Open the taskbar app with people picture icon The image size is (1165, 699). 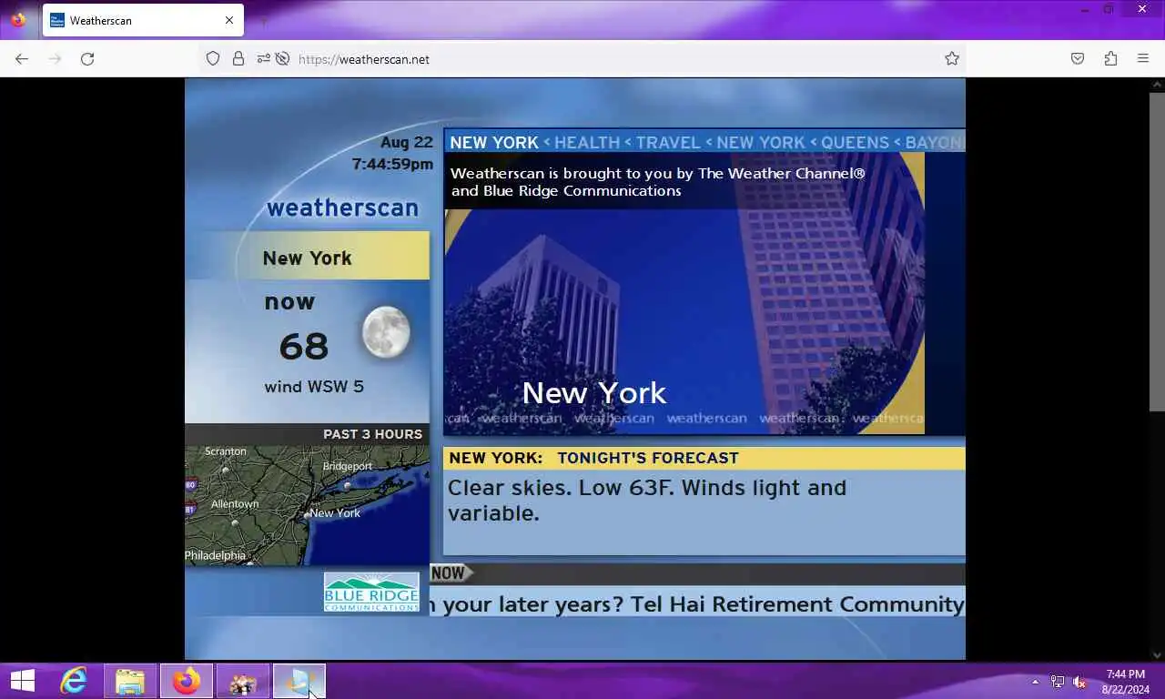click(x=243, y=681)
